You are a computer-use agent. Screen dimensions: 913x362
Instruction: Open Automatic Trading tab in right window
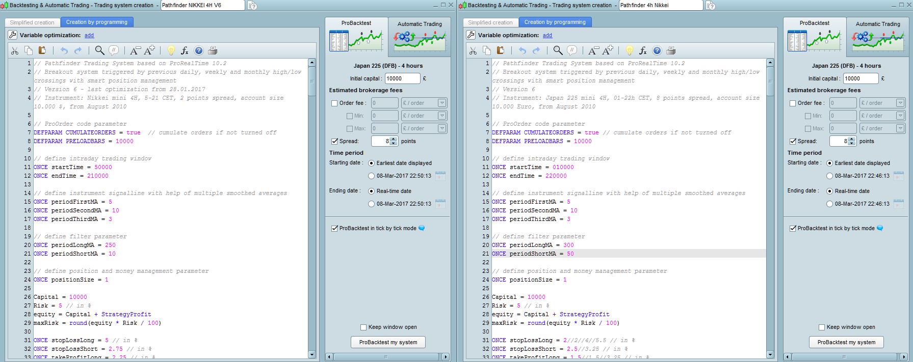[878, 37]
